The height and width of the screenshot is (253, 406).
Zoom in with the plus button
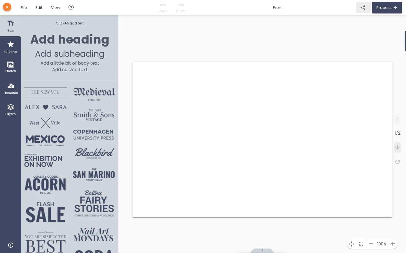tap(393, 244)
